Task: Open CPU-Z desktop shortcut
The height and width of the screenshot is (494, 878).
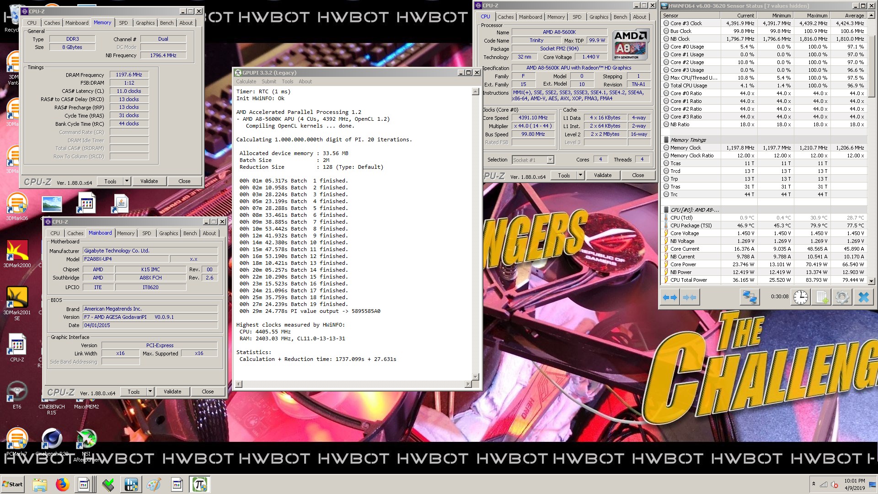Action: point(17,348)
